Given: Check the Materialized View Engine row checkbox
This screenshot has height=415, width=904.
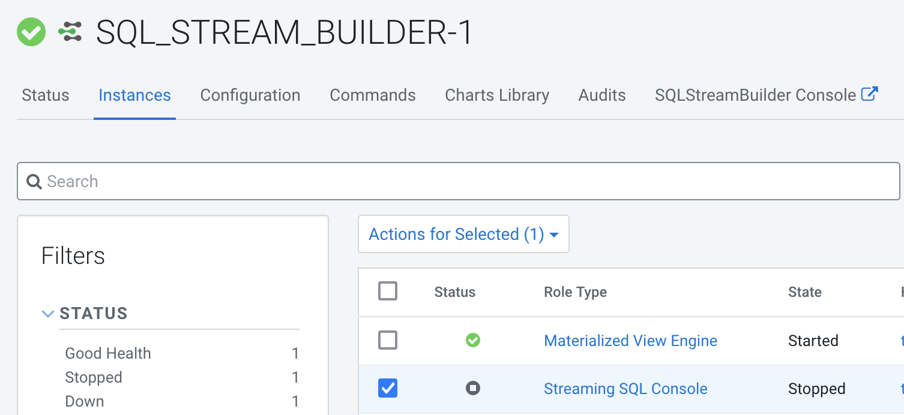Looking at the screenshot, I should click(388, 341).
